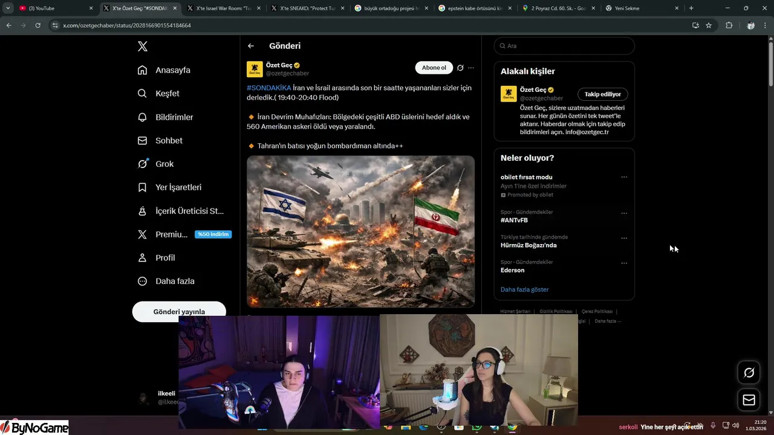This screenshot has height=435, width=774.
Task: Click back arrow beside Gönderi header
Action: 251,46
